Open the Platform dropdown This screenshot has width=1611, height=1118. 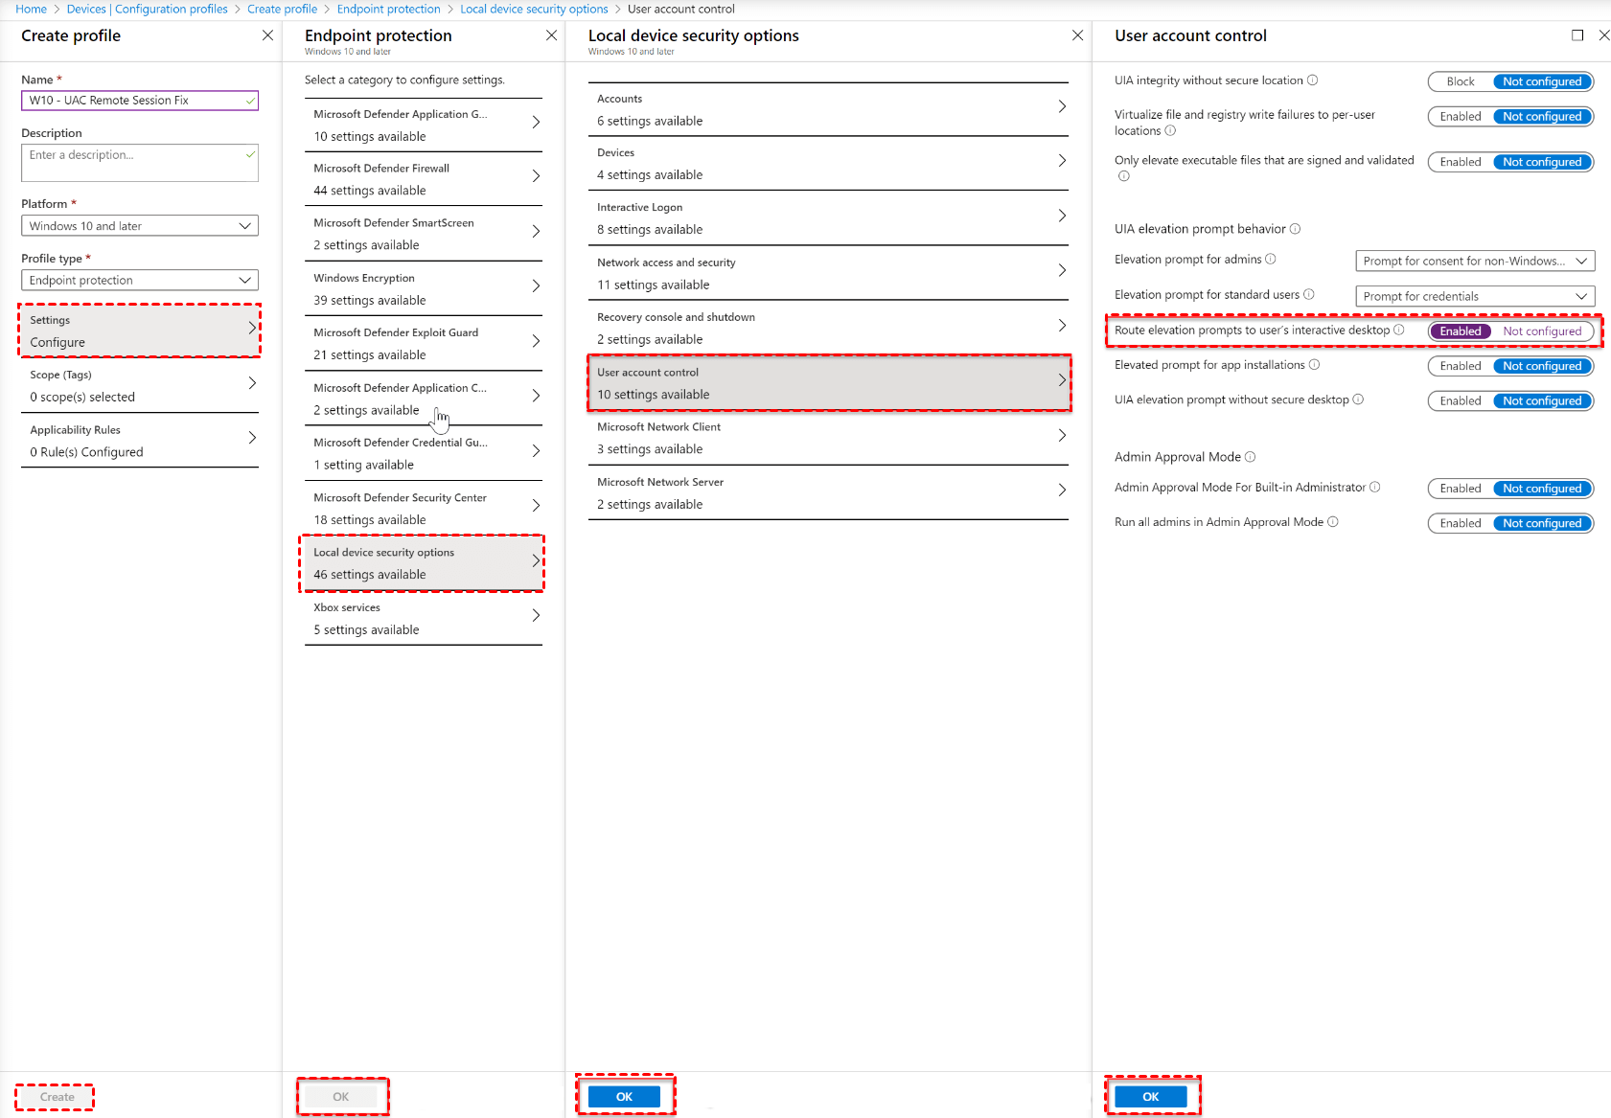tap(140, 226)
